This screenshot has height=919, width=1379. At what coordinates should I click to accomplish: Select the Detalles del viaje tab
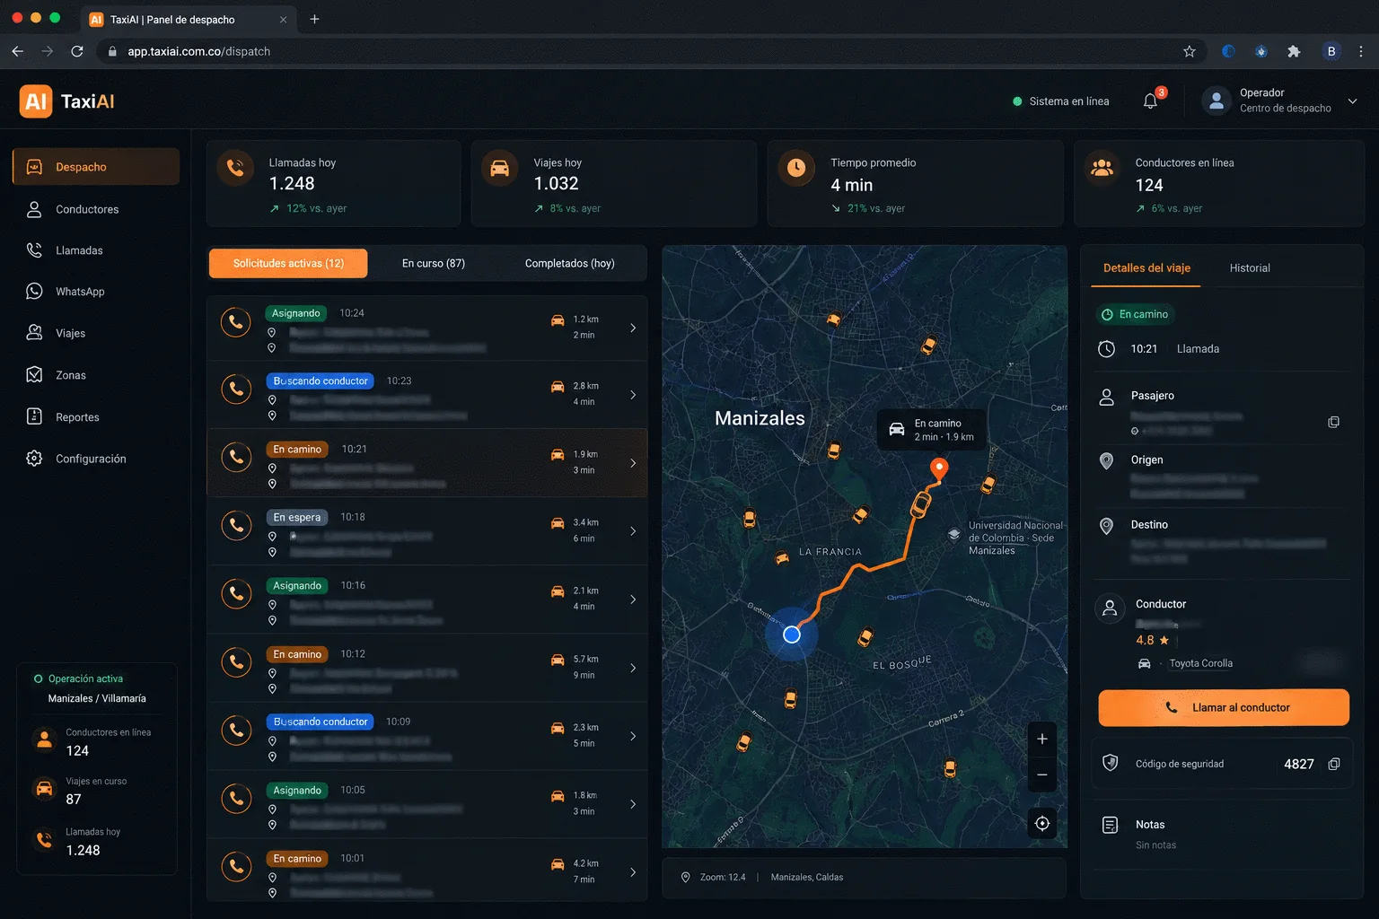(1146, 267)
